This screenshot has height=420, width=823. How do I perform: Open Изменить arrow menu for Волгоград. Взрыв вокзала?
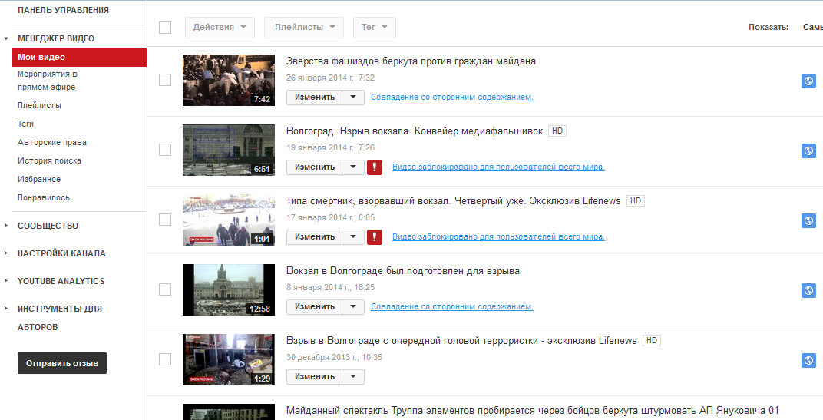coord(353,167)
